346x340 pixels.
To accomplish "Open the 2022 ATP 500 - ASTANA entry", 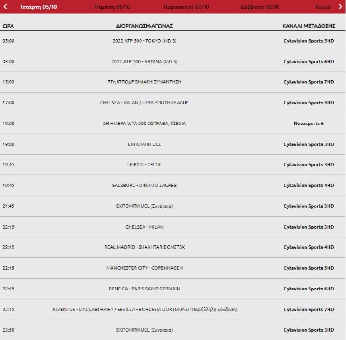I will (144, 61).
